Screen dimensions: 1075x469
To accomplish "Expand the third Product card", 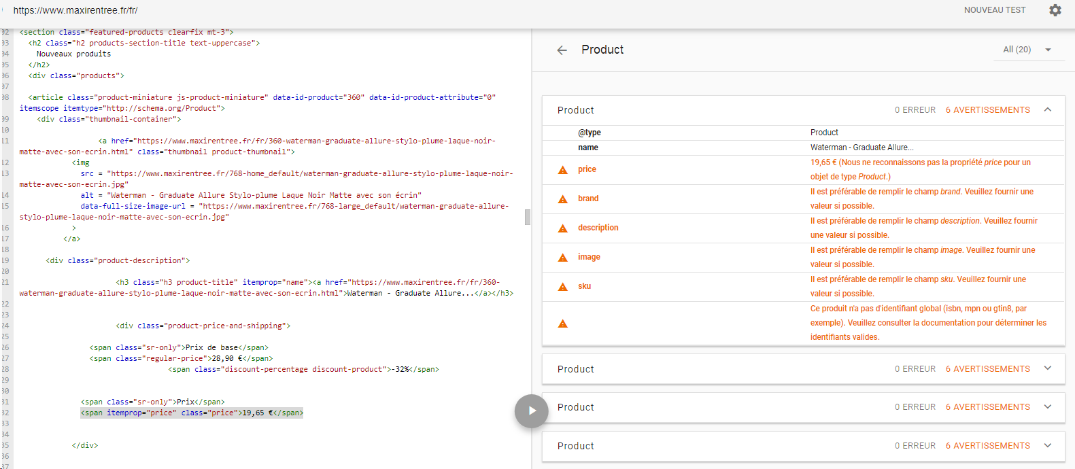I will 1048,406.
